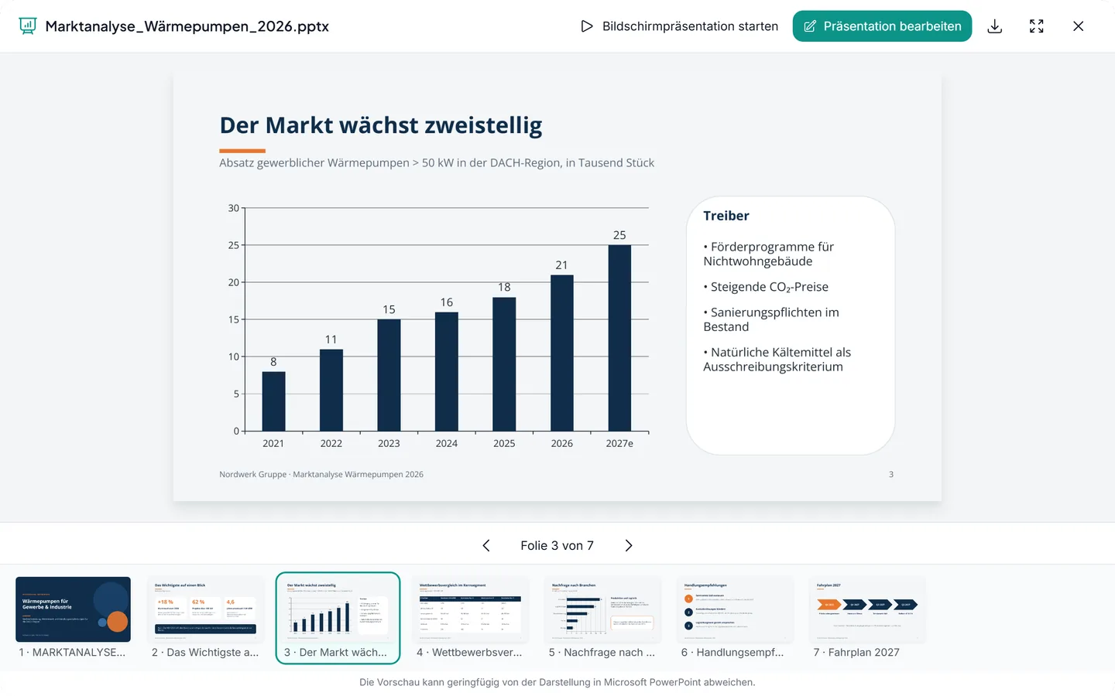Advance to the next slide
Image resolution: width=1115 pixels, height=696 pixels.
click(x=629, y=546)
